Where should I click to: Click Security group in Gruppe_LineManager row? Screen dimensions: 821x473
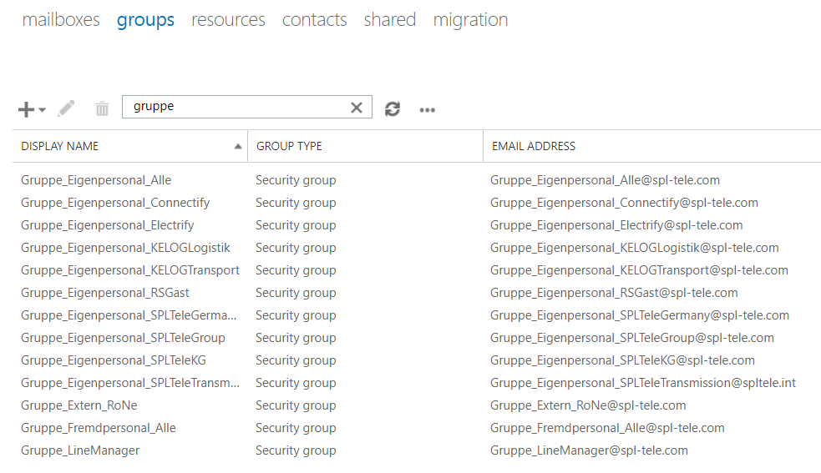[x=296, y=450]
